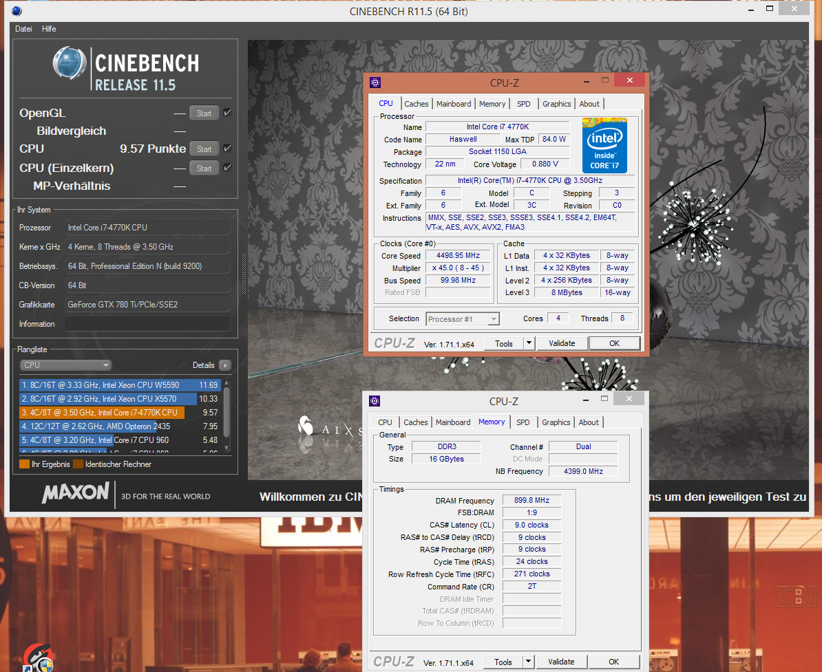
Task: Click the Rangliste vertical scrollbar
Action: tap(226, 411)
